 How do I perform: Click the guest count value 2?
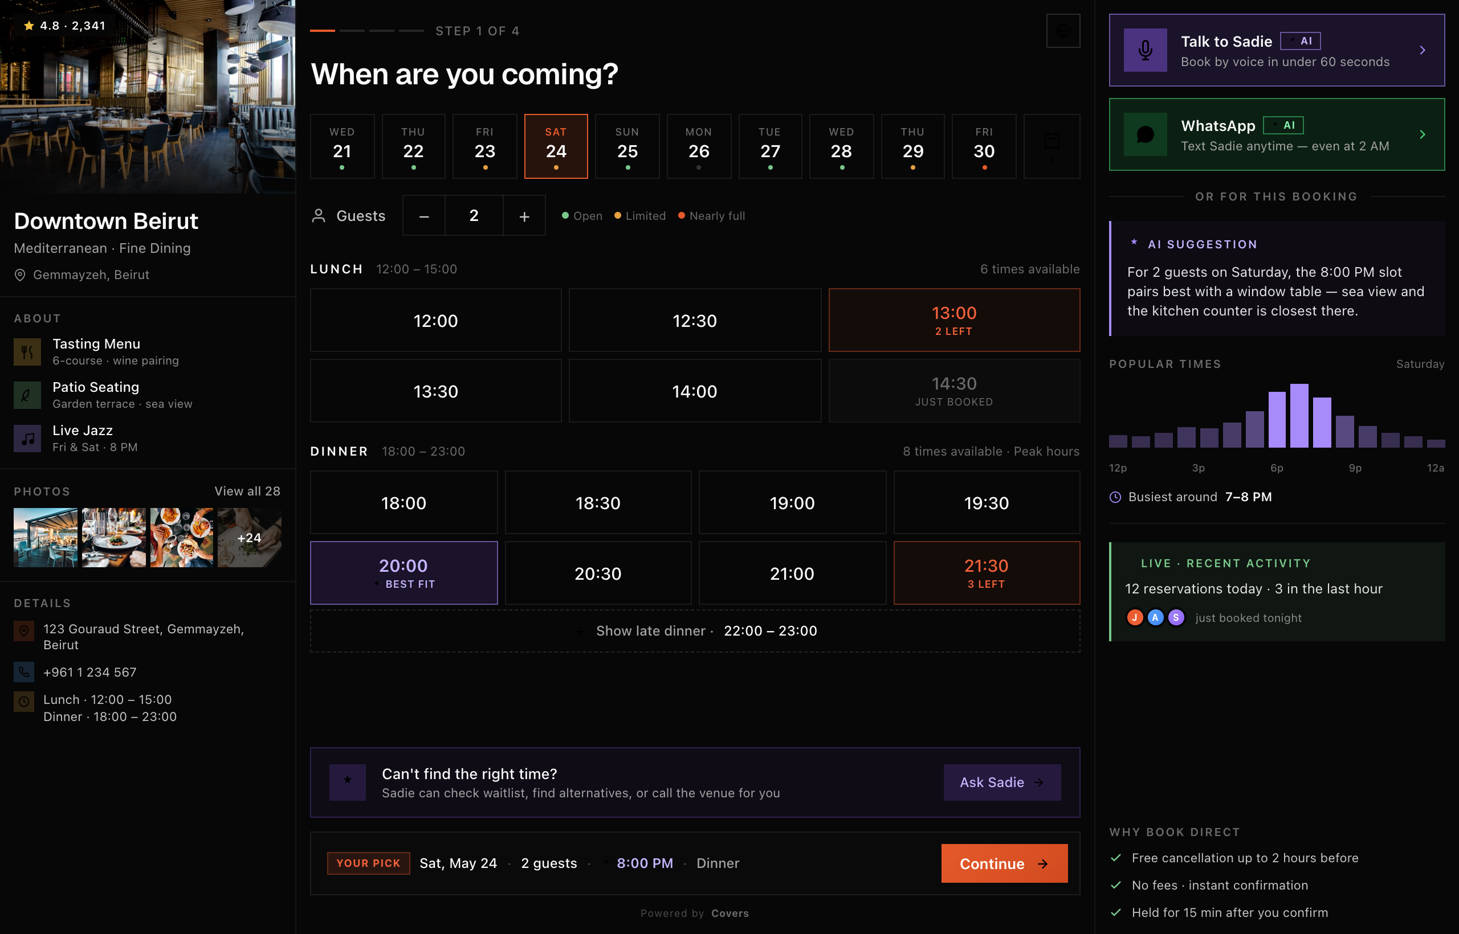pos(474,216)
